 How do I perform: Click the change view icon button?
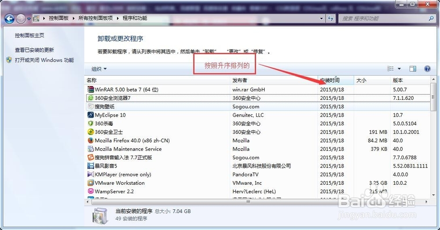point(390,69)
